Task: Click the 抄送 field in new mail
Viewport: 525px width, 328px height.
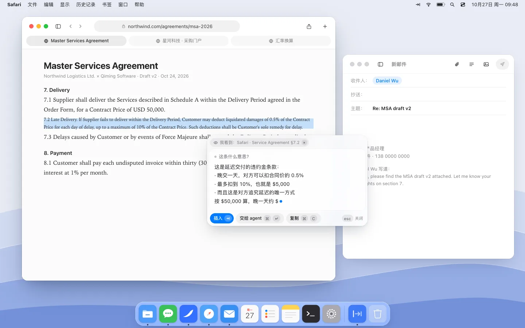Action: coord(428,94)
